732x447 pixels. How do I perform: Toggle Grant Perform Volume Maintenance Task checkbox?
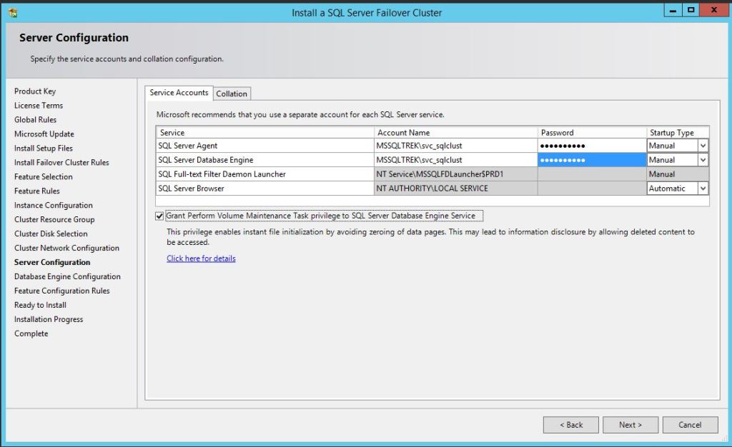click(x=159, y=216)
